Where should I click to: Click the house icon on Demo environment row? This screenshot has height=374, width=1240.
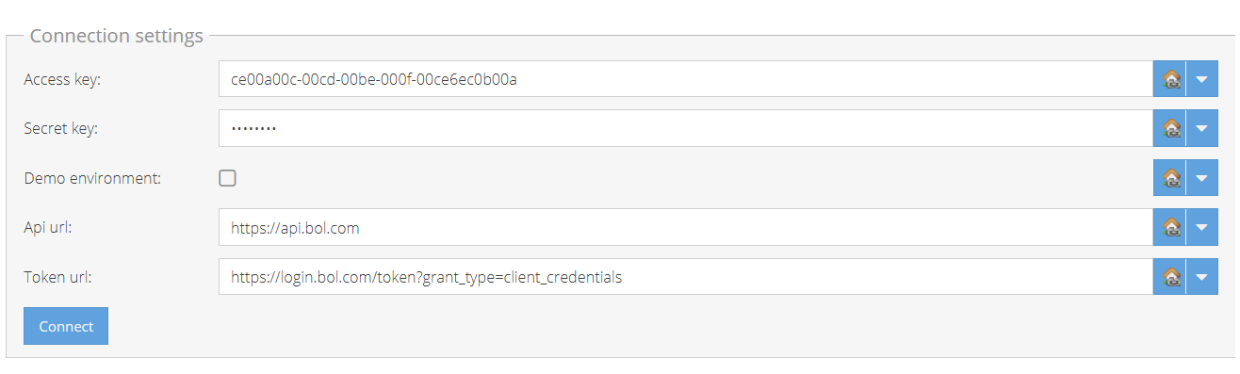(1169, 178)
